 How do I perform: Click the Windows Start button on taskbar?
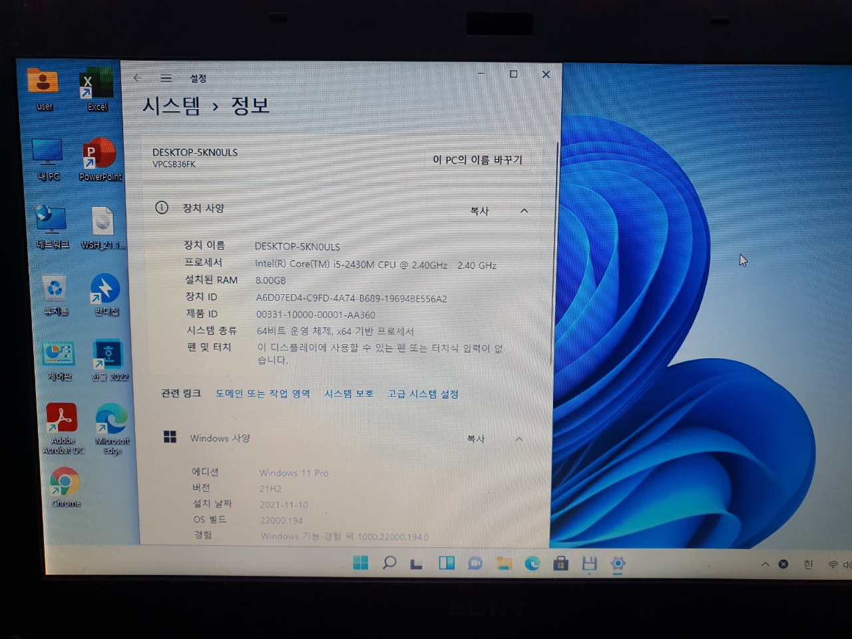click(361, 563)
